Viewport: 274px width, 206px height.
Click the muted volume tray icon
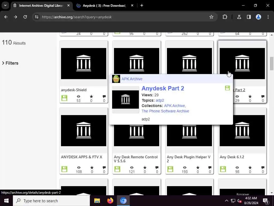[239, 201]
